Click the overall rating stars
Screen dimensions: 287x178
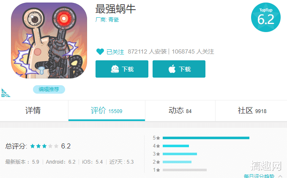point(44,146)
